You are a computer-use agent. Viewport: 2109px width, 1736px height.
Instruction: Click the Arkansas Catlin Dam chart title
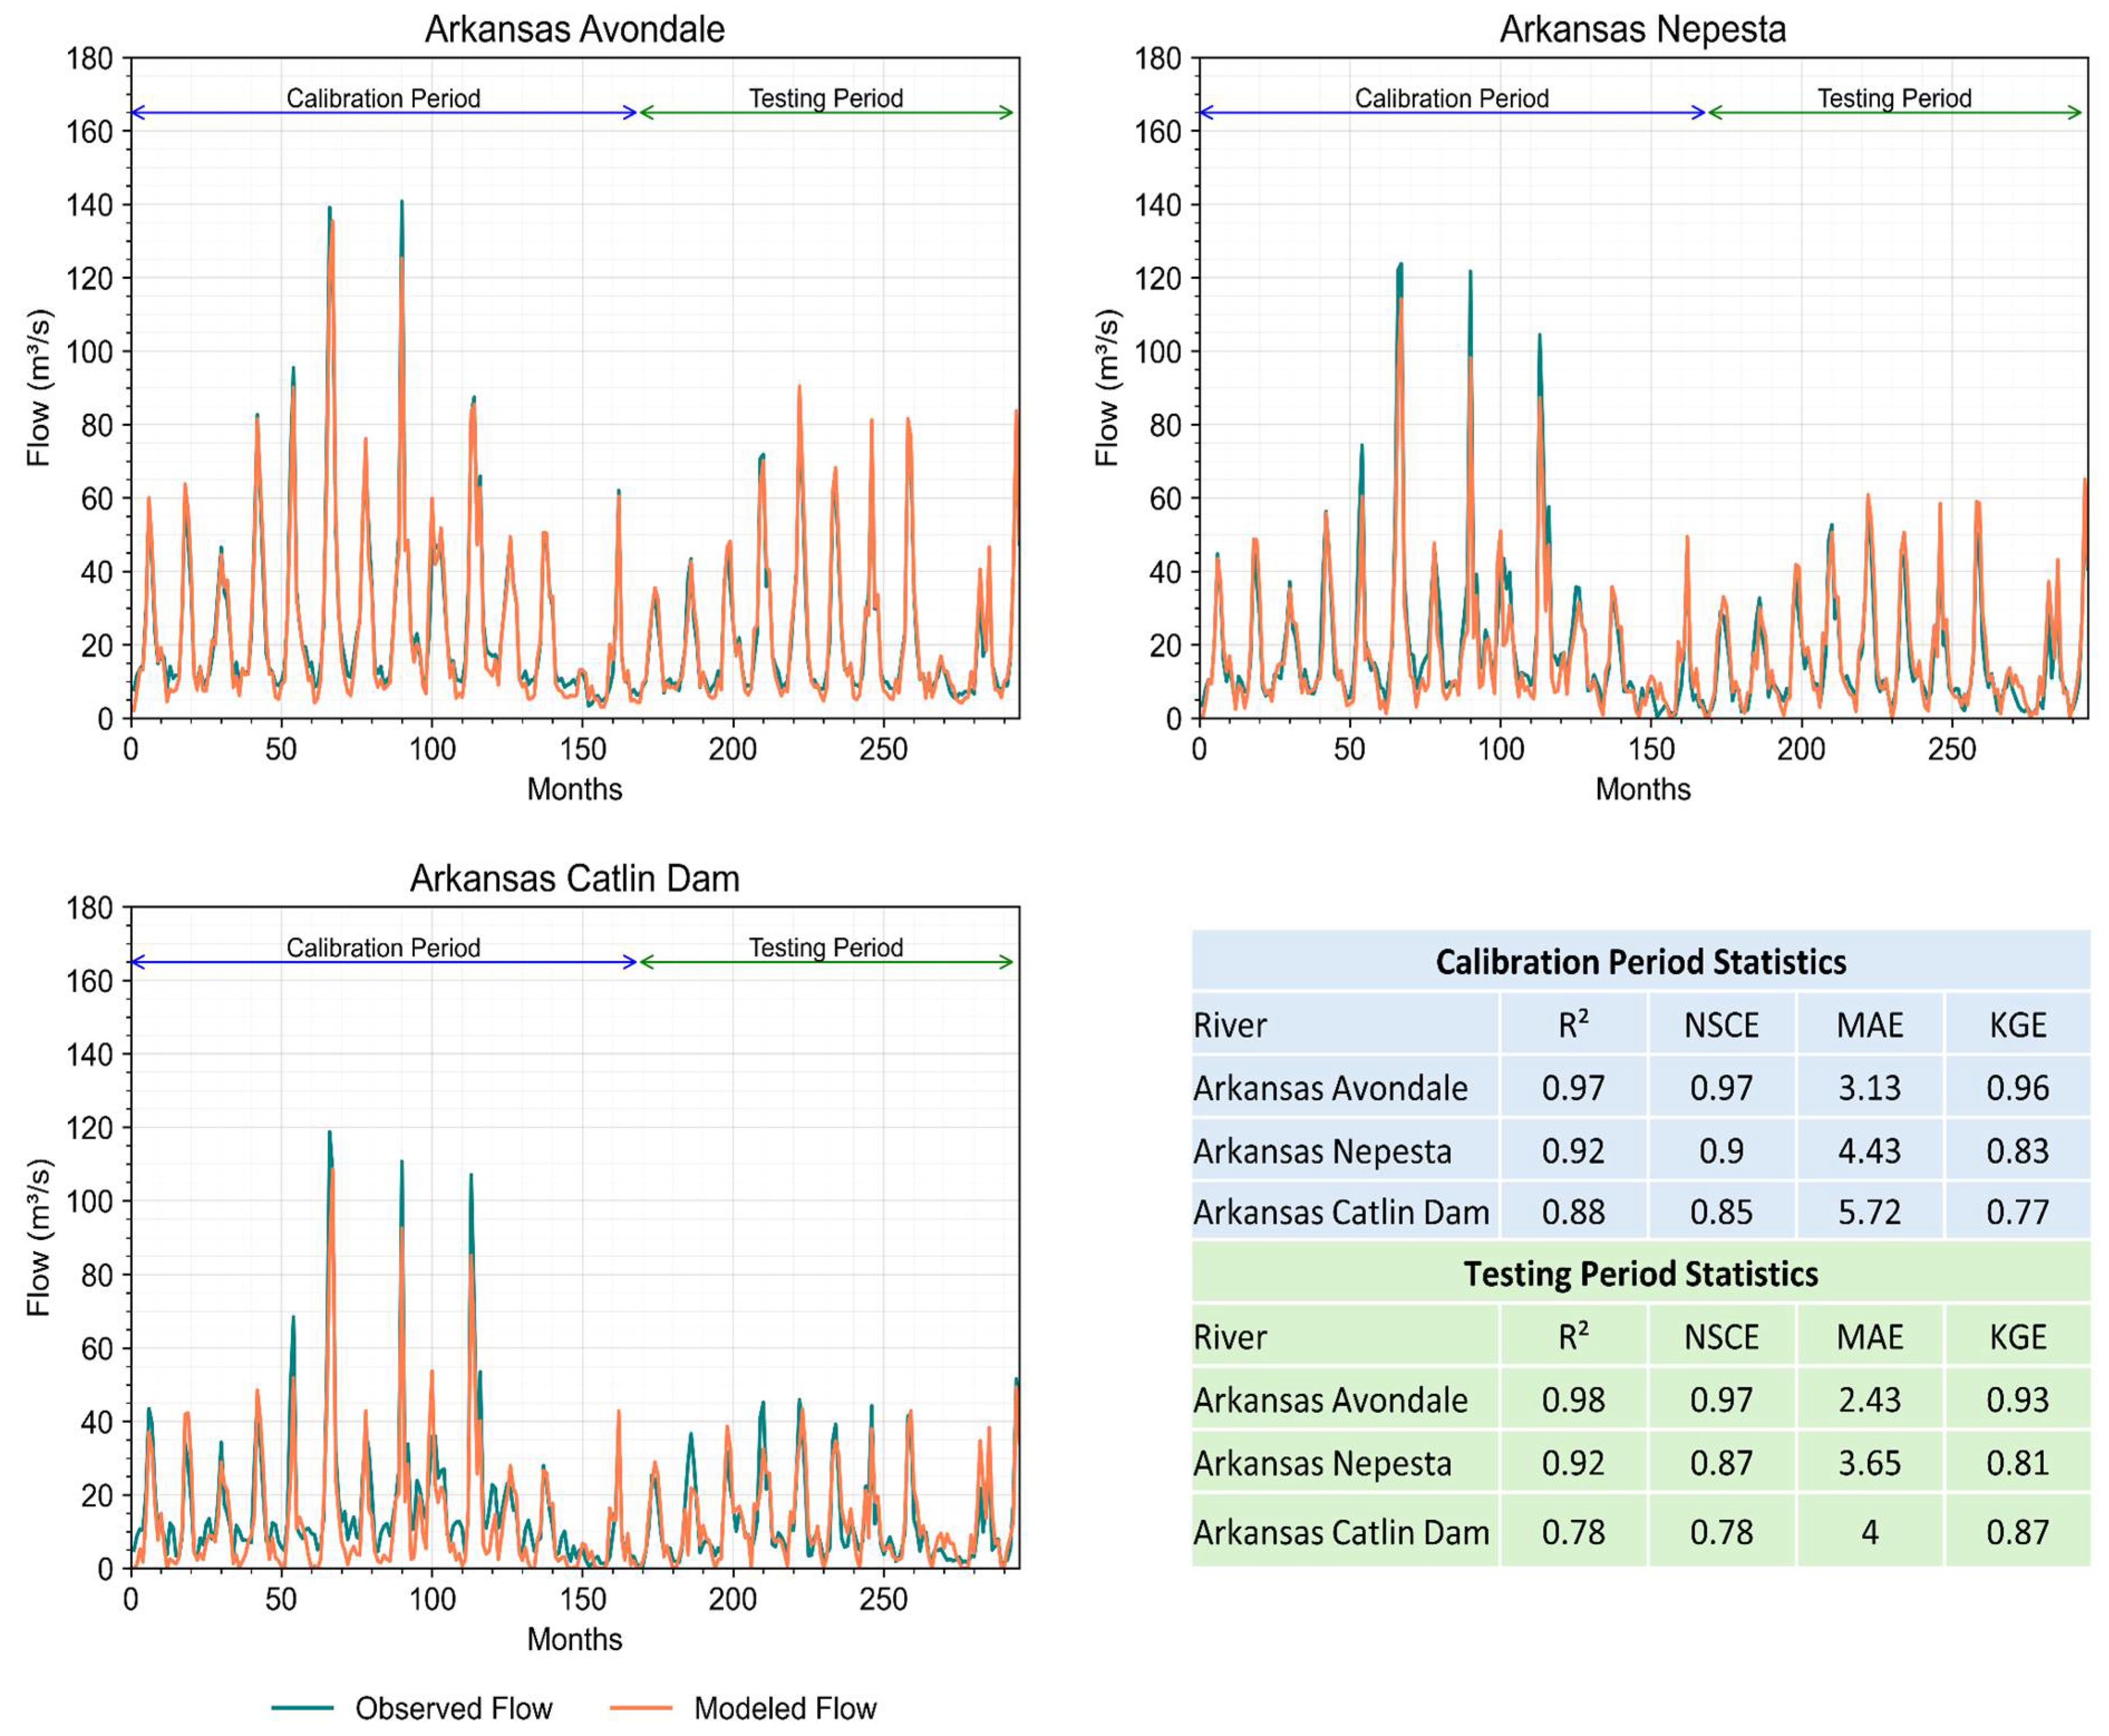tap(574, 878)
